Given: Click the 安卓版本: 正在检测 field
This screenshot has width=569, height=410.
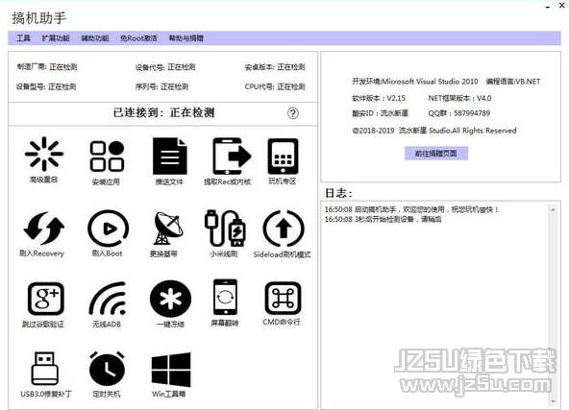Looking at the screenshot, I should 275,67.
